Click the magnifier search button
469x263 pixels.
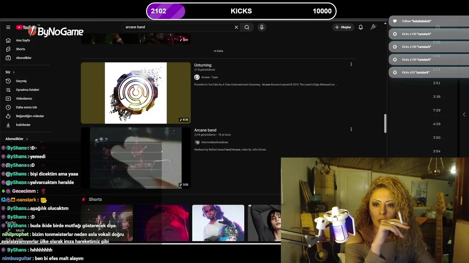(247, 27)
